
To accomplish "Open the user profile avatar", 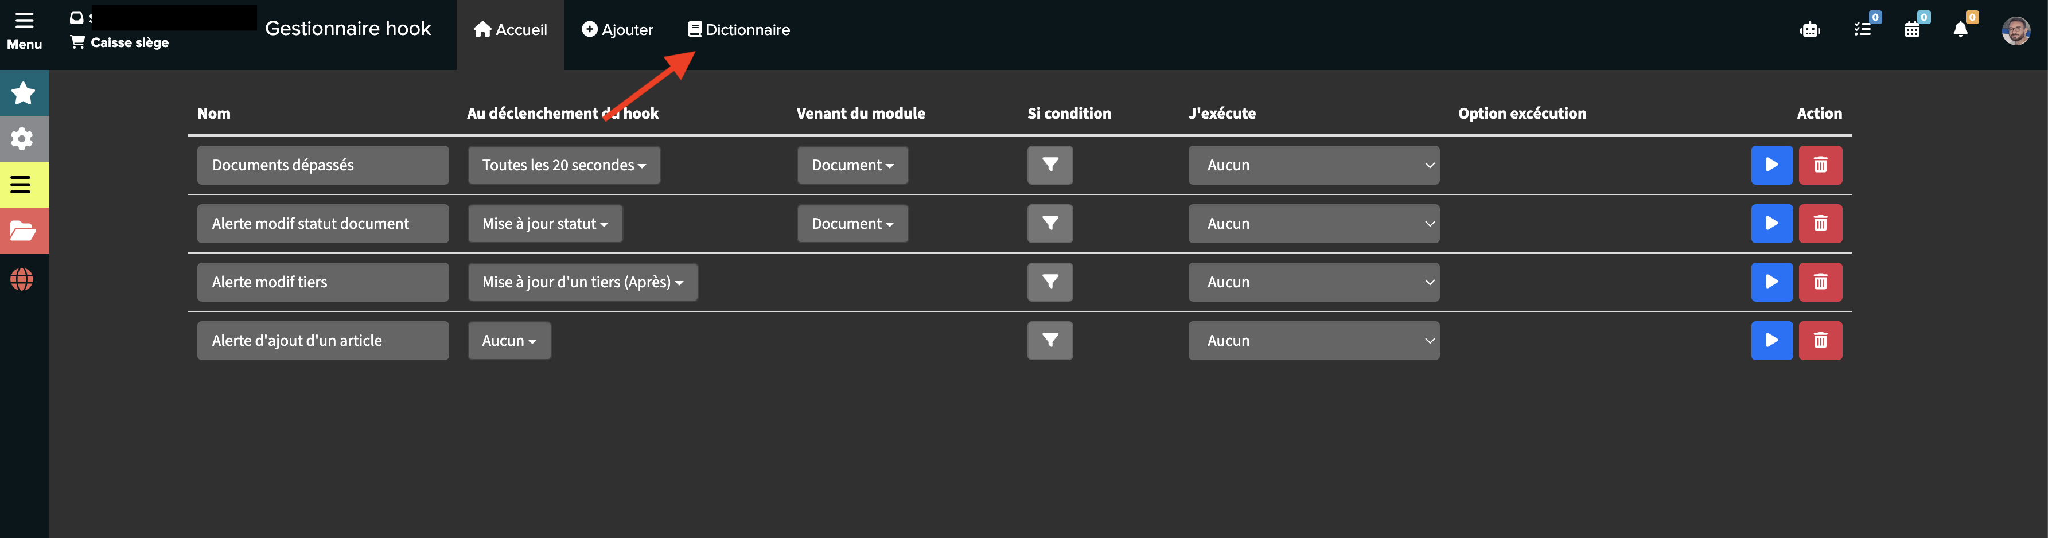I will point(2015,31).
